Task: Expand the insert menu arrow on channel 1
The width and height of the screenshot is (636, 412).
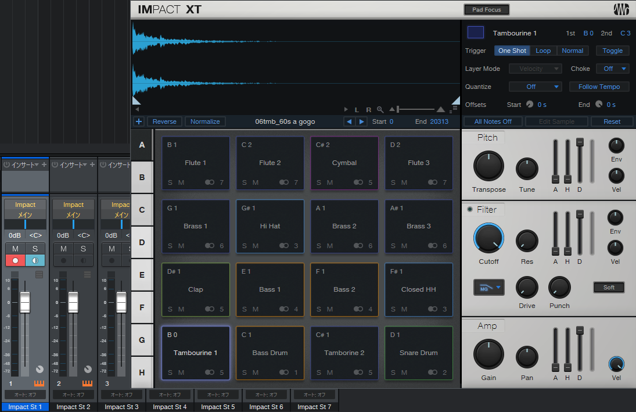Action: pos(37,164)
